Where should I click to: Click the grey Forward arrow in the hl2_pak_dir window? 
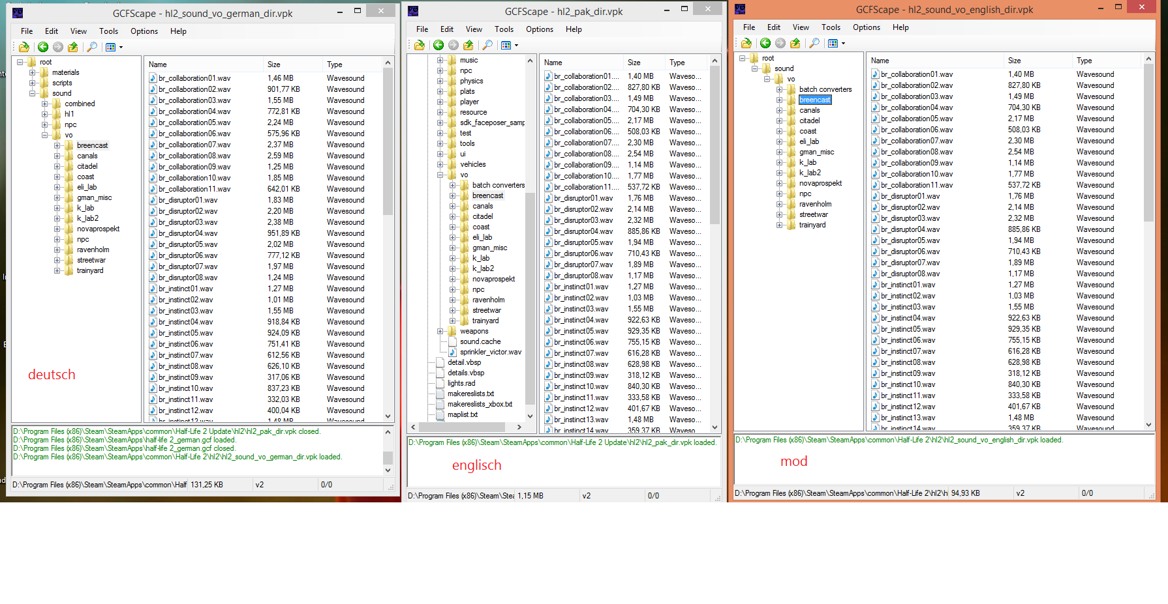453,45
